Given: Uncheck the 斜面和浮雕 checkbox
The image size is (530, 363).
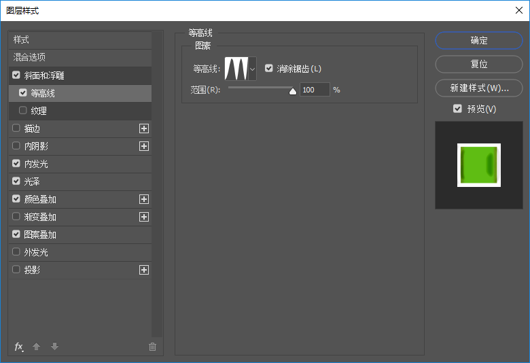Looking at the screenshot, I should (16, 75).
